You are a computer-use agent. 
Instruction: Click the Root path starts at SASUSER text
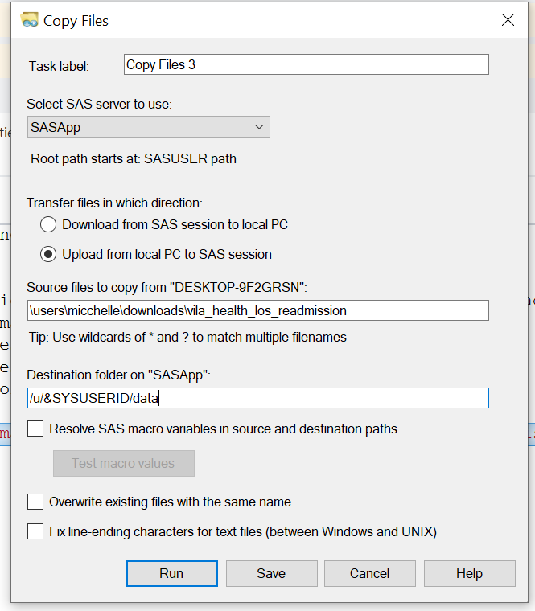tap(134, 158)
